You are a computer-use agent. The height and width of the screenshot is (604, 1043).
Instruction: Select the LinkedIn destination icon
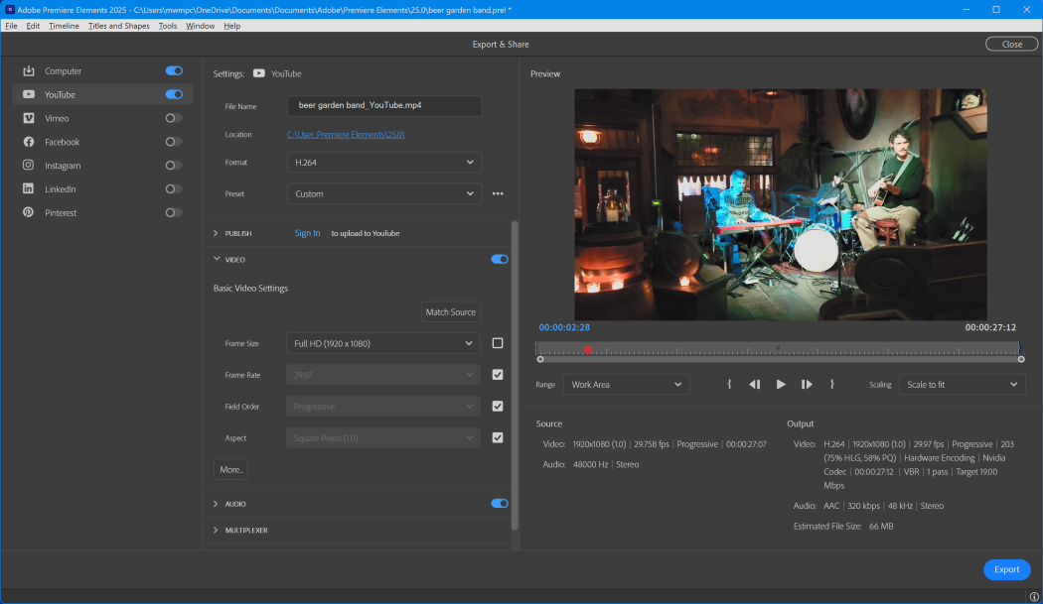pyautogui.click(x=29, y=188)
